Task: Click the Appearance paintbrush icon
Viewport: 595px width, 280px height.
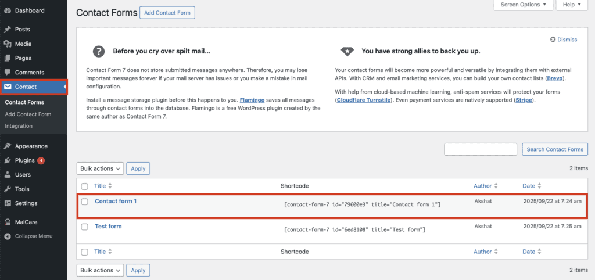Action: click(8, 146)
